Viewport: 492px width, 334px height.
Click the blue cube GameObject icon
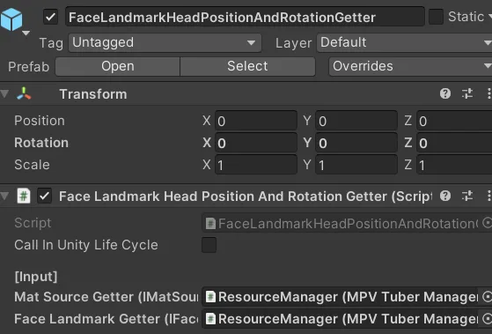coord(11,19)
